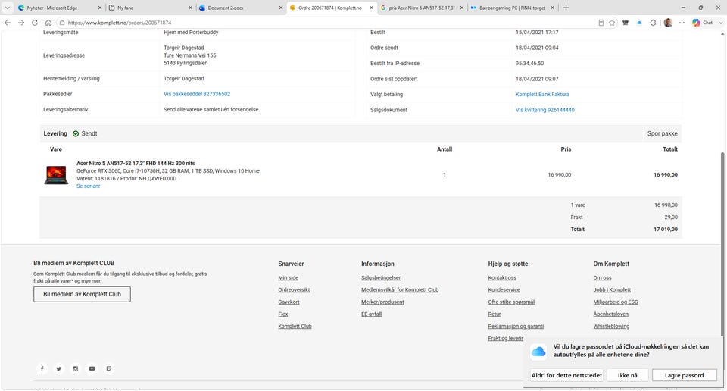Open Gavekort footer link
727x391 pixels.
click(289, 302)
